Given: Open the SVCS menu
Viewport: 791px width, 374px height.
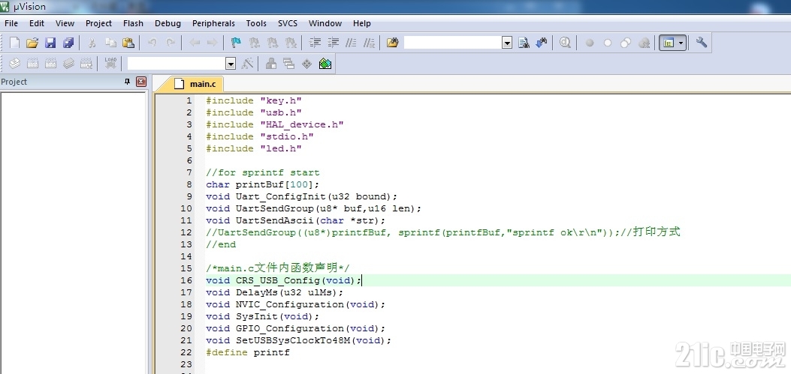Looking at the screenshot, I should 288,23.
